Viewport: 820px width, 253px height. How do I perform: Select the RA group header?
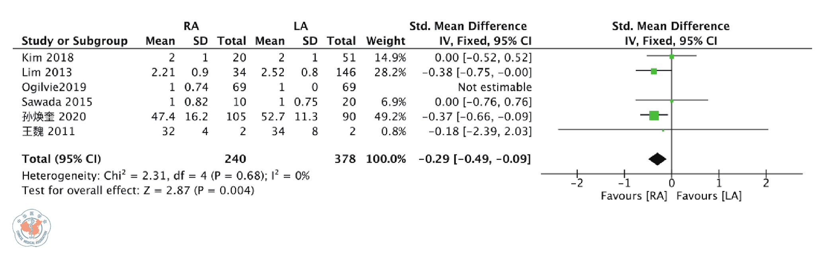[x=191, y=26]
